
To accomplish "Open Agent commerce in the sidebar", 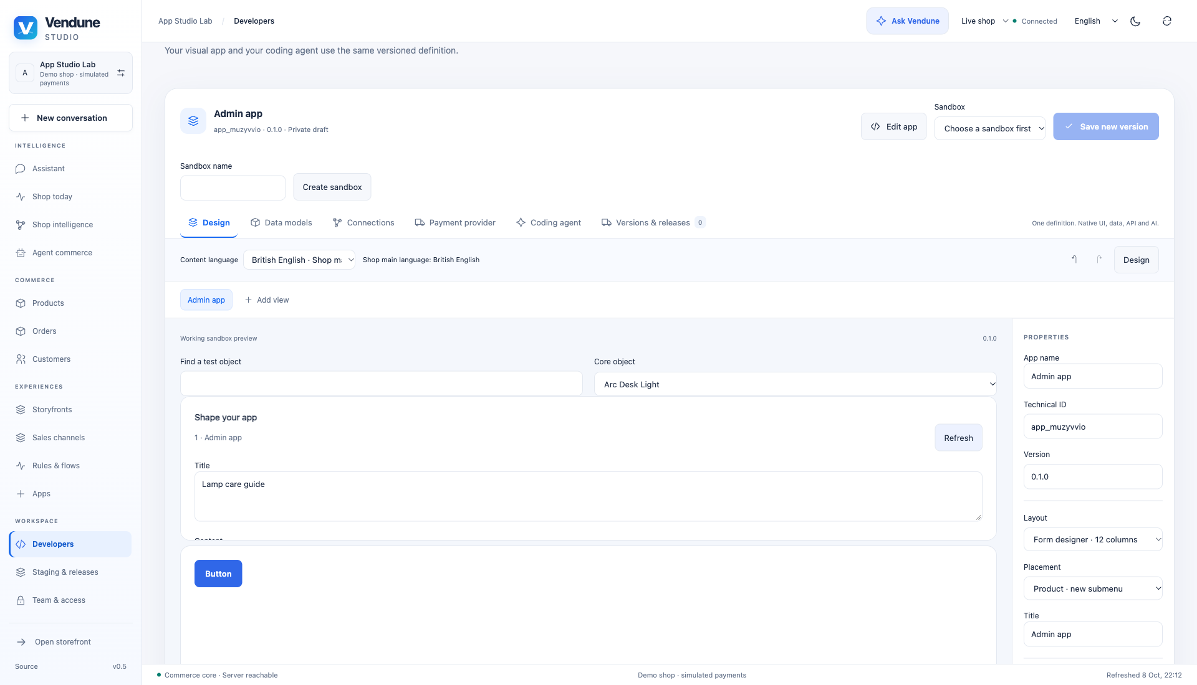I will tap(70, 253).
